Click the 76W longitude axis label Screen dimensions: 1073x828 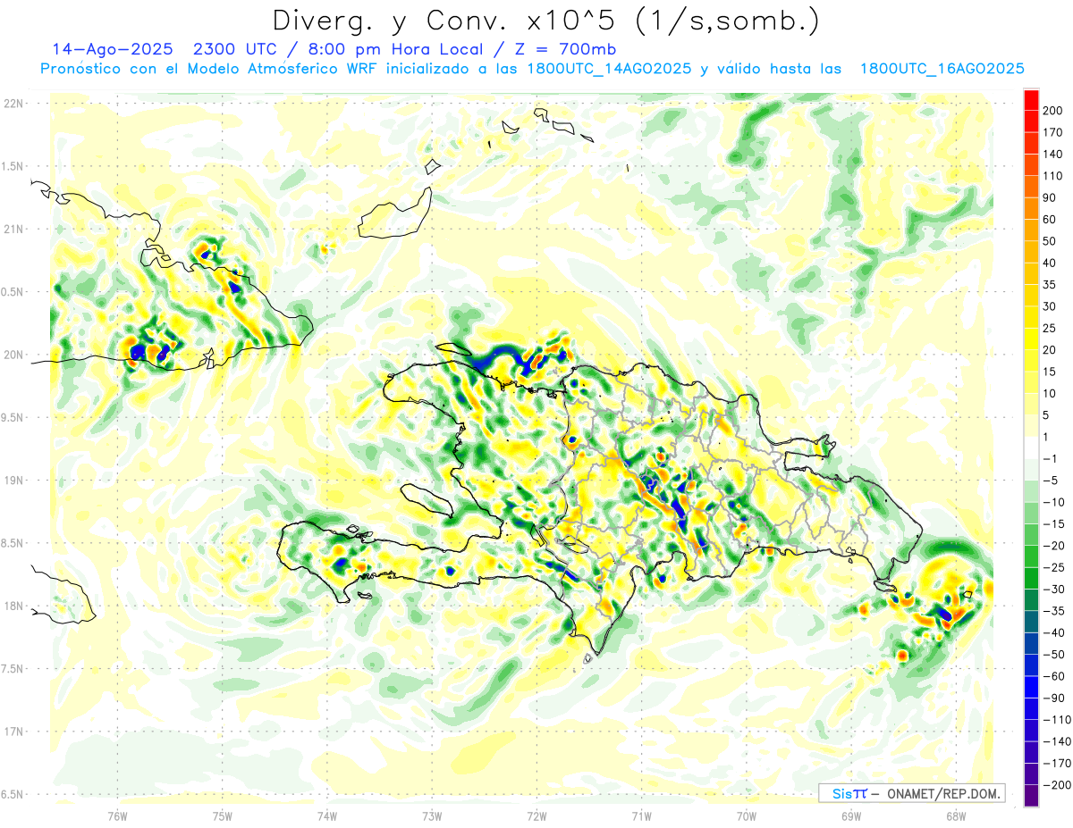pos(118,815)
